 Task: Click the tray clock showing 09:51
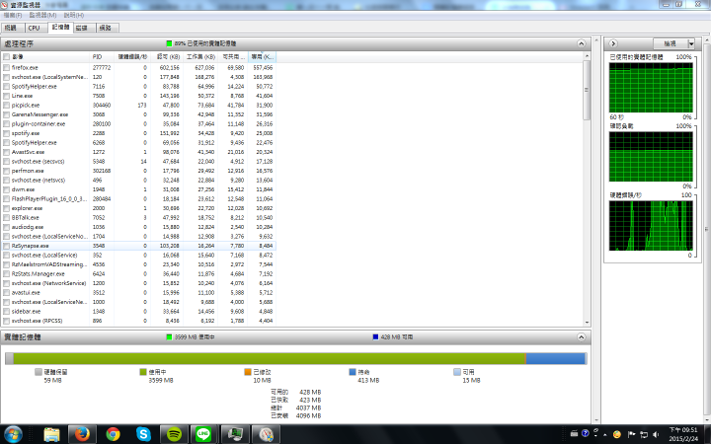point(683,434)
